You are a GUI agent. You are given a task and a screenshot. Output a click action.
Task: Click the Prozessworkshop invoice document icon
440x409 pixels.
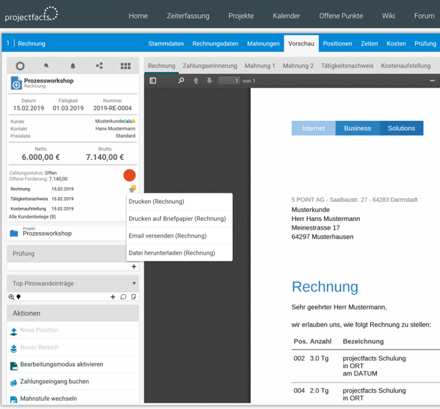click(16, 83)
